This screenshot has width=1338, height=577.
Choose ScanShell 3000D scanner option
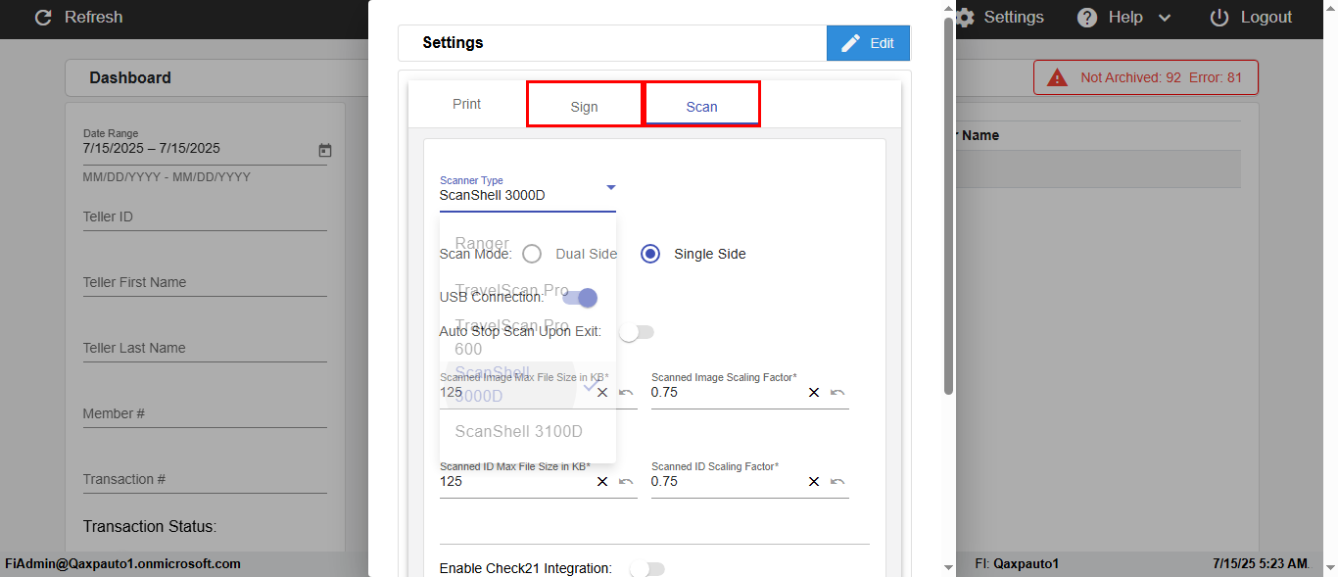click(x=528, y=384)
